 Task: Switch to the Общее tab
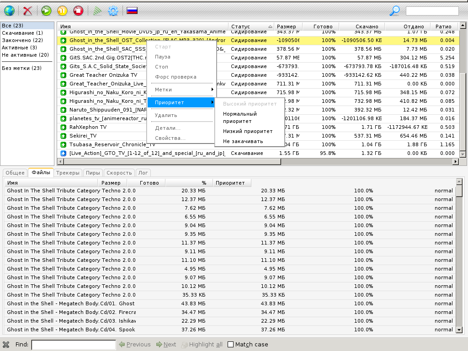point(15,173)
